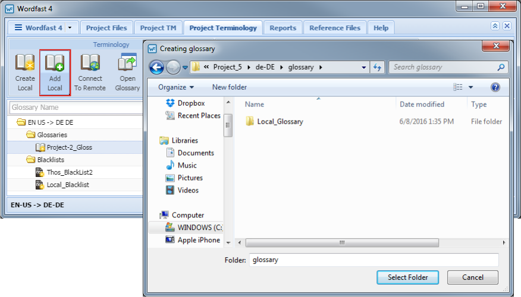
Task: Select the Project Terminology tab
Action: point(223,28)
